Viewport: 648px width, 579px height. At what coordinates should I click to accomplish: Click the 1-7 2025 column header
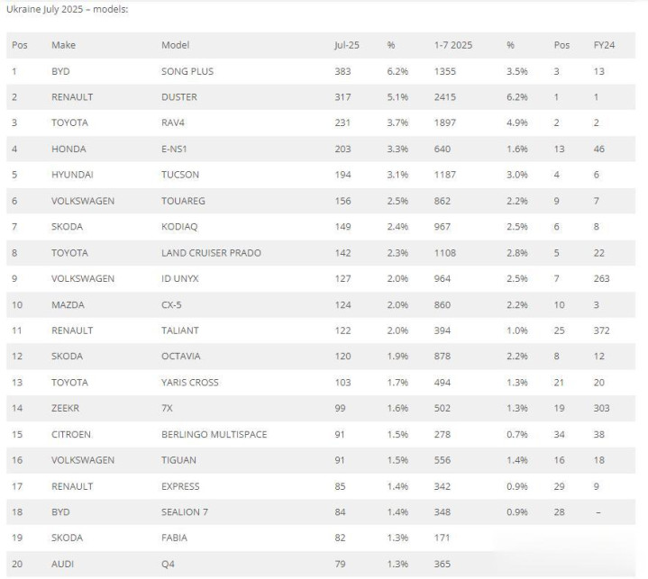click(453, 45)
